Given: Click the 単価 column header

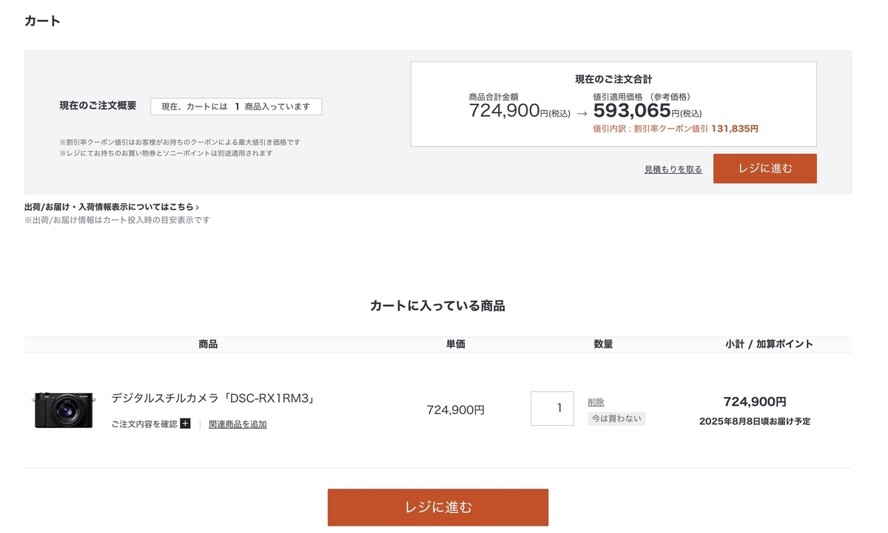Looking at the screenshot, I should click(456, 344).
